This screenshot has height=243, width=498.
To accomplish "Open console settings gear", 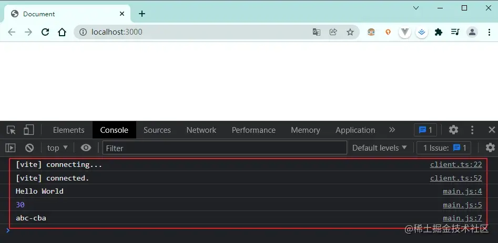I will 490,147.
